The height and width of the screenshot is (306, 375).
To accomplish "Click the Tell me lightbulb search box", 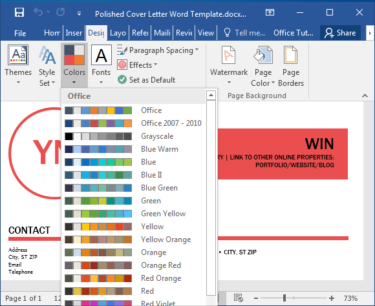I will (244, 33).
